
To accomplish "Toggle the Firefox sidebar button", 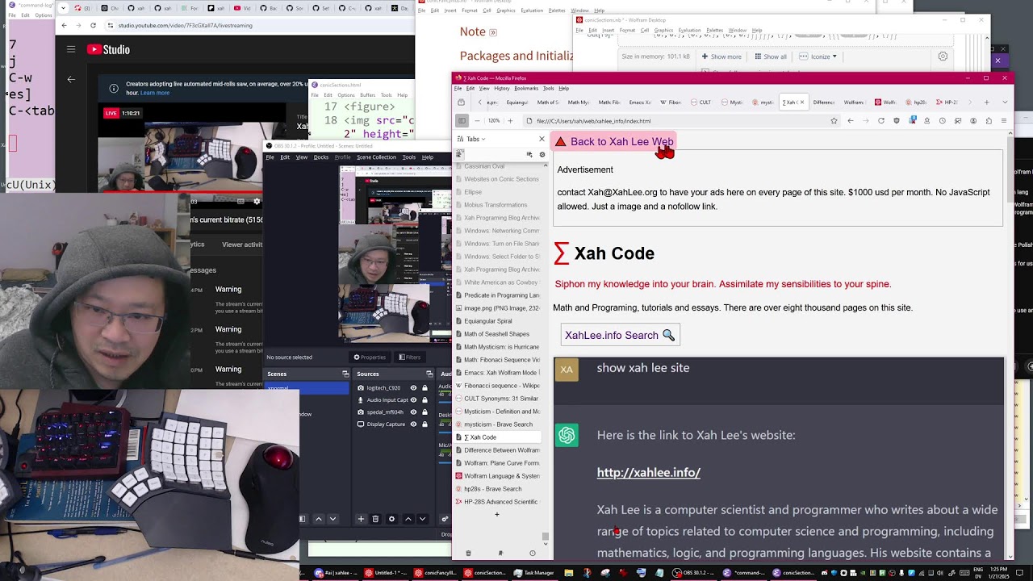I will click(x=462, y=121).
